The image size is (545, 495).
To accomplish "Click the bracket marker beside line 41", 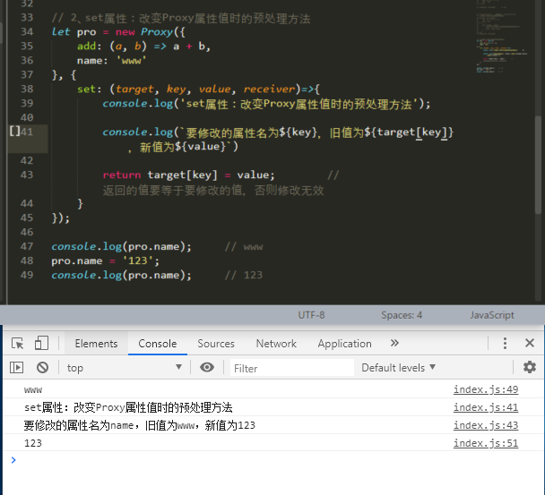I will click(14, 132).
